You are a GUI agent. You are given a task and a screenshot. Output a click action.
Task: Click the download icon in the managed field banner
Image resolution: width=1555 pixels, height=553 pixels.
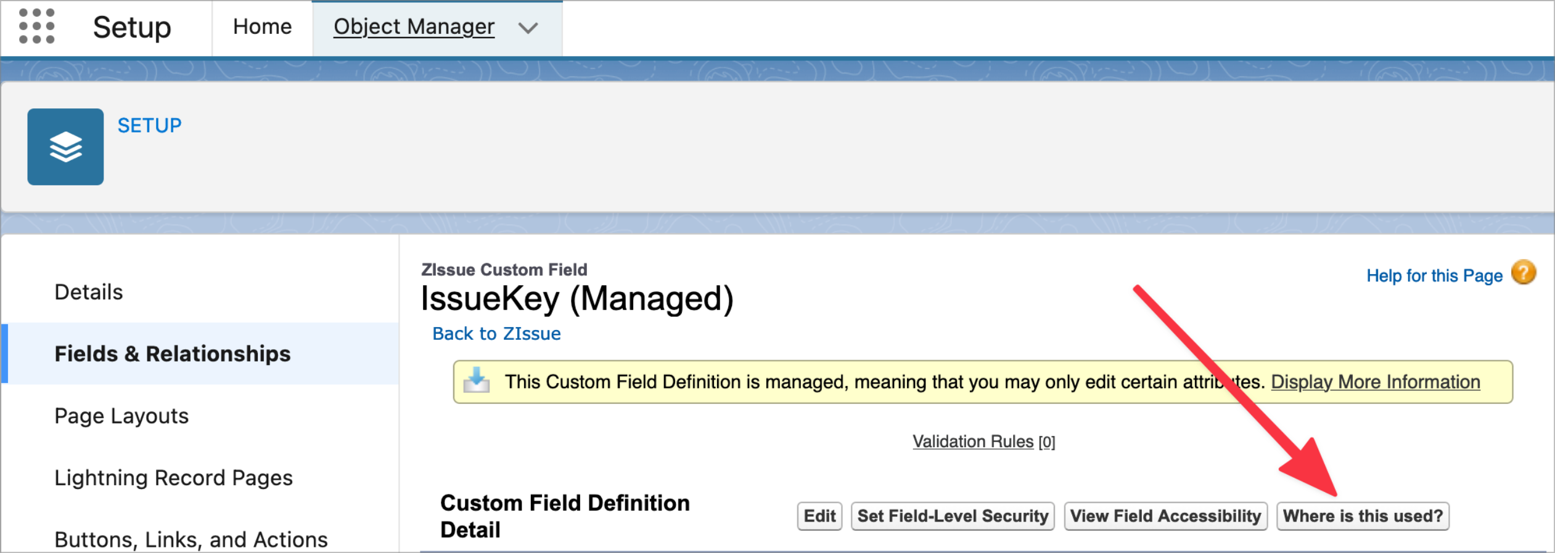pyautogui.click(x=477, y=381)
